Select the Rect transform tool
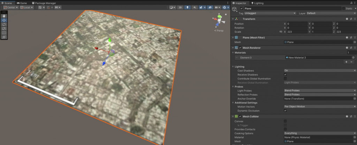 [x=4, y=33]
